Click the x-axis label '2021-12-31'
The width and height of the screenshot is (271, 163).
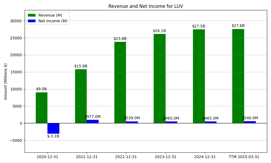87,157
